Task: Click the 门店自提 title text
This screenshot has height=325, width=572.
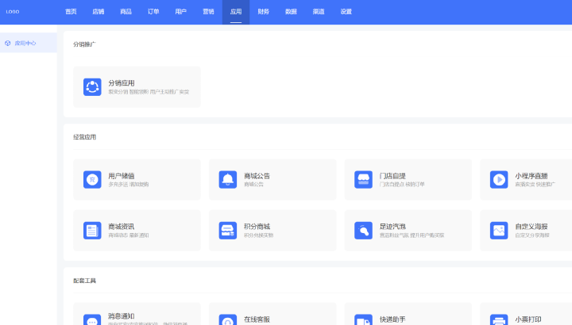Action: coord(392,176)
